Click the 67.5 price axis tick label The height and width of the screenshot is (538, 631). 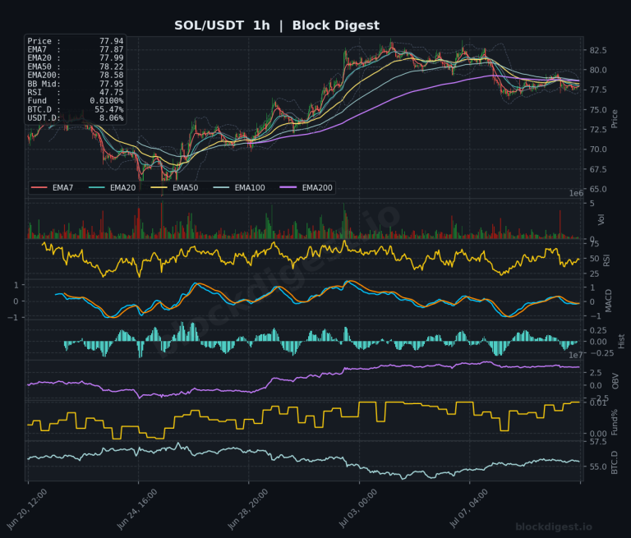click(x=598, y=169)
